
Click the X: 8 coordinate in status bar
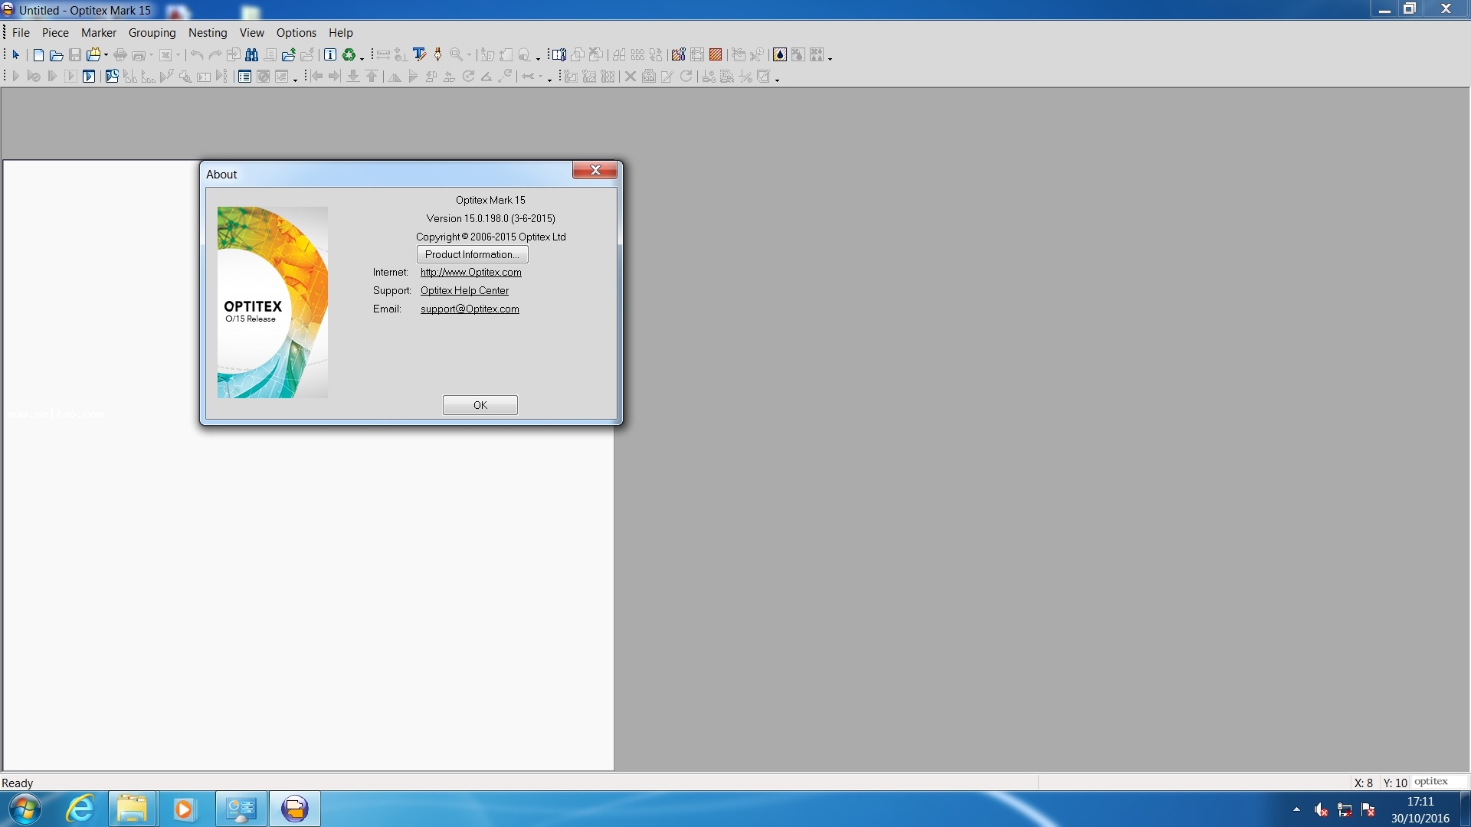click(x=1363, y=783)
